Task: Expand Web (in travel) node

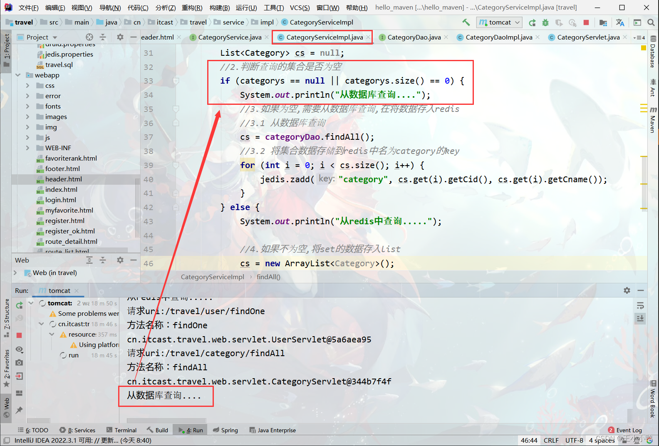Action: pos(15,273)
